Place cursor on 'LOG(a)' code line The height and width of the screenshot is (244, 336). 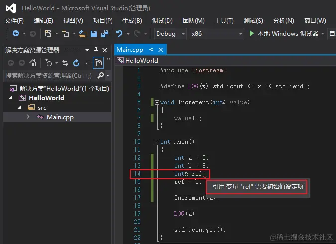tap(184, 213)
